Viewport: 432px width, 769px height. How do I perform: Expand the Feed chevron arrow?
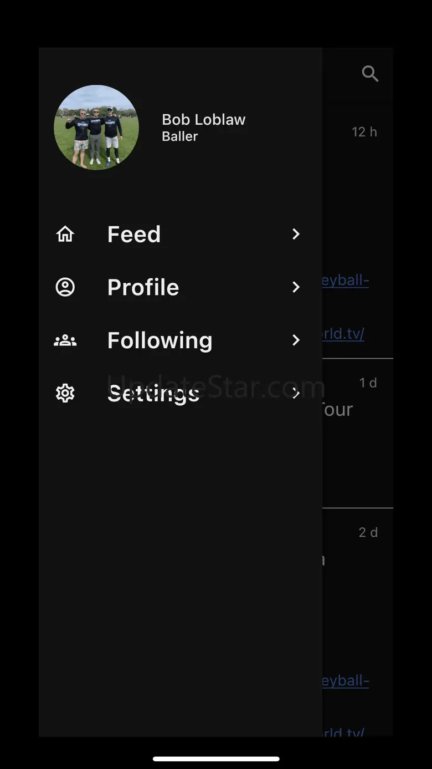(296, 234)
